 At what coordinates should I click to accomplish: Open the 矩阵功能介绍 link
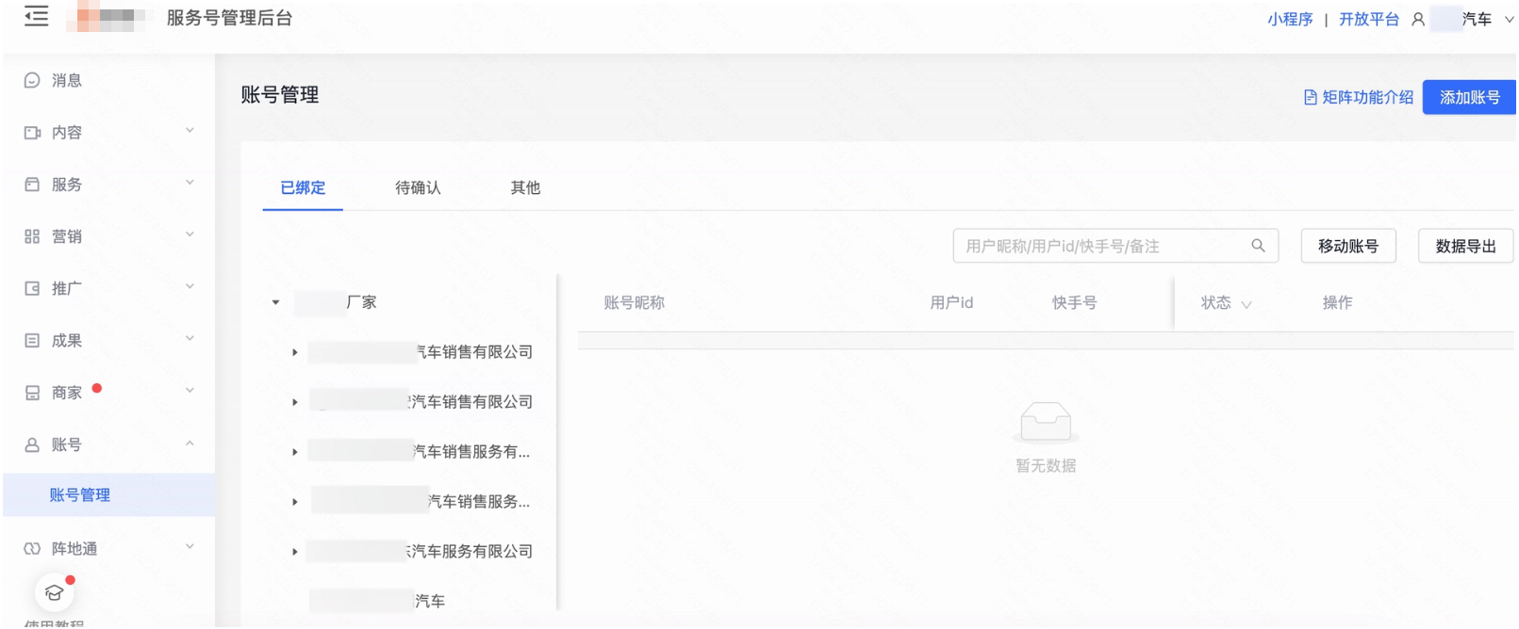pyautogui.click(x=1367, y=97)
